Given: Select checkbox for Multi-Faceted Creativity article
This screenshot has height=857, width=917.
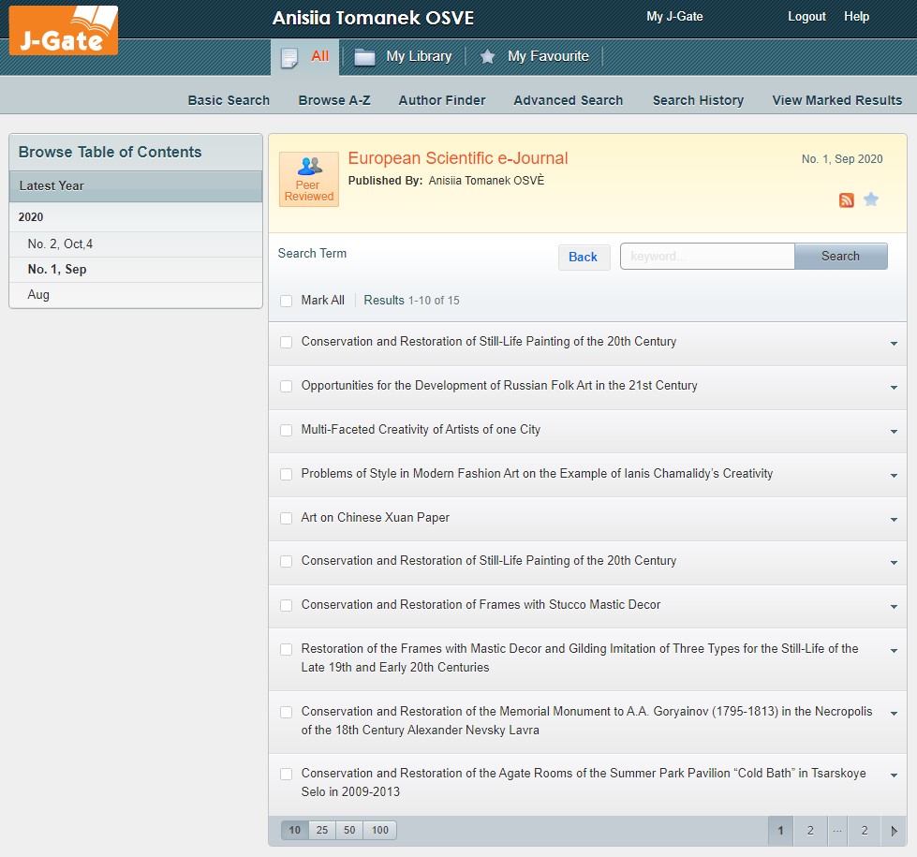Looking at the screenshot, I should (286, 430).
